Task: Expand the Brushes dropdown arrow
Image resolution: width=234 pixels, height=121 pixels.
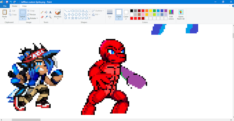Action: [x=58, y=19]
